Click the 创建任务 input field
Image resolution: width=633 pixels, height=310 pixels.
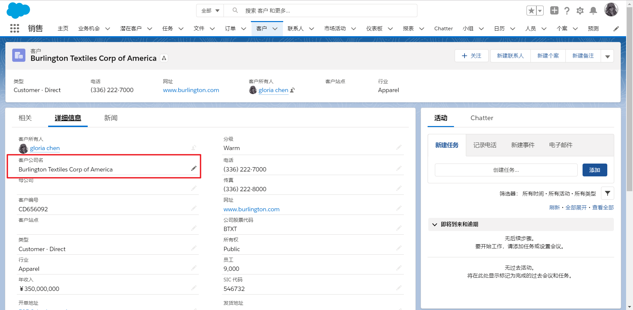pyautogui.click(x=505, y=170)
